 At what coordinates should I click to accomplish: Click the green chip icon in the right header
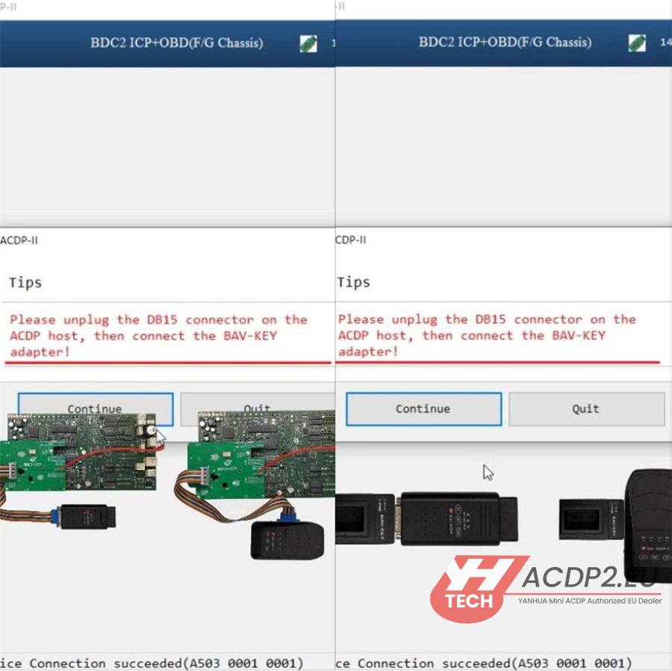(x=637, y=43)
